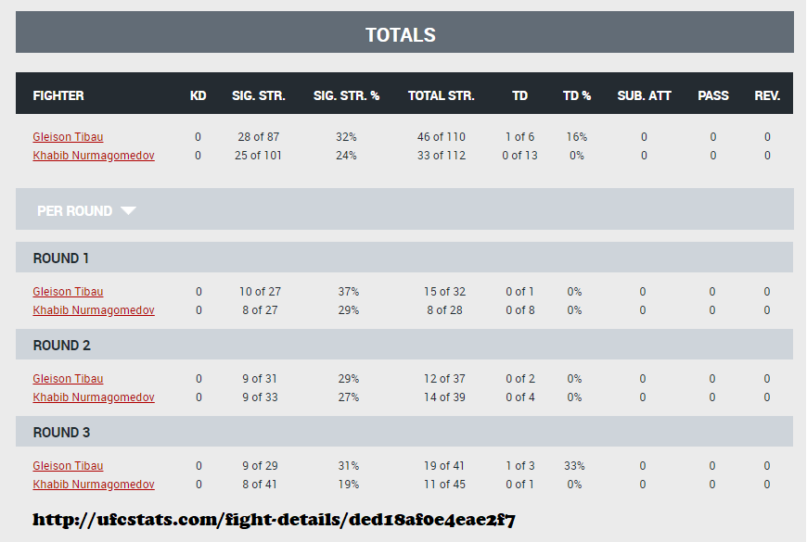Open Gleison Tibau's stats link in ROUND 3
The image size is (807, 542).
(x=68, y=465)
